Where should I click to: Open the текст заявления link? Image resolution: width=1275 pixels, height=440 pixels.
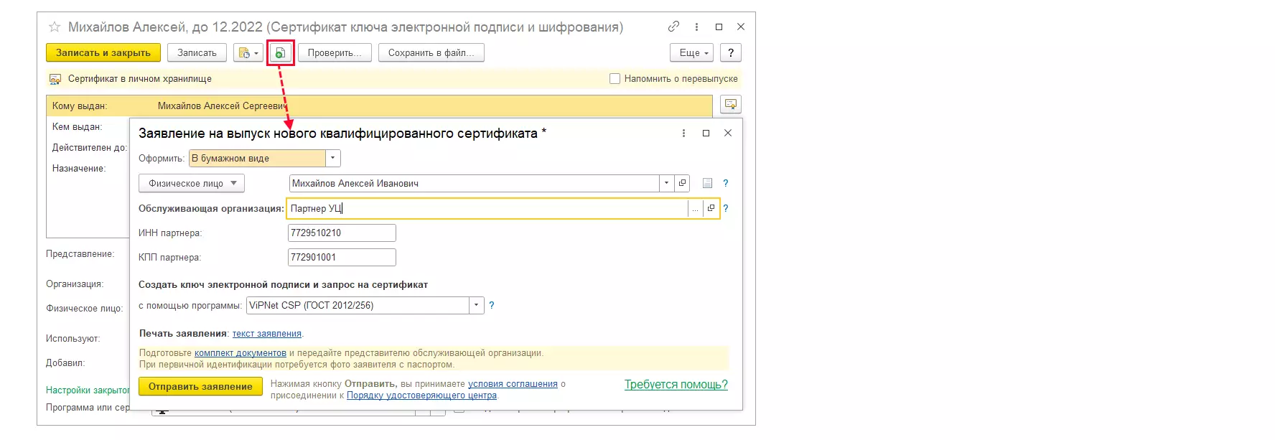click(x=266, y=334)
